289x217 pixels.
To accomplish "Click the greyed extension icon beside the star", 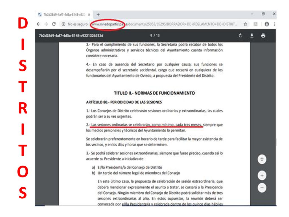I will [255, 24].
